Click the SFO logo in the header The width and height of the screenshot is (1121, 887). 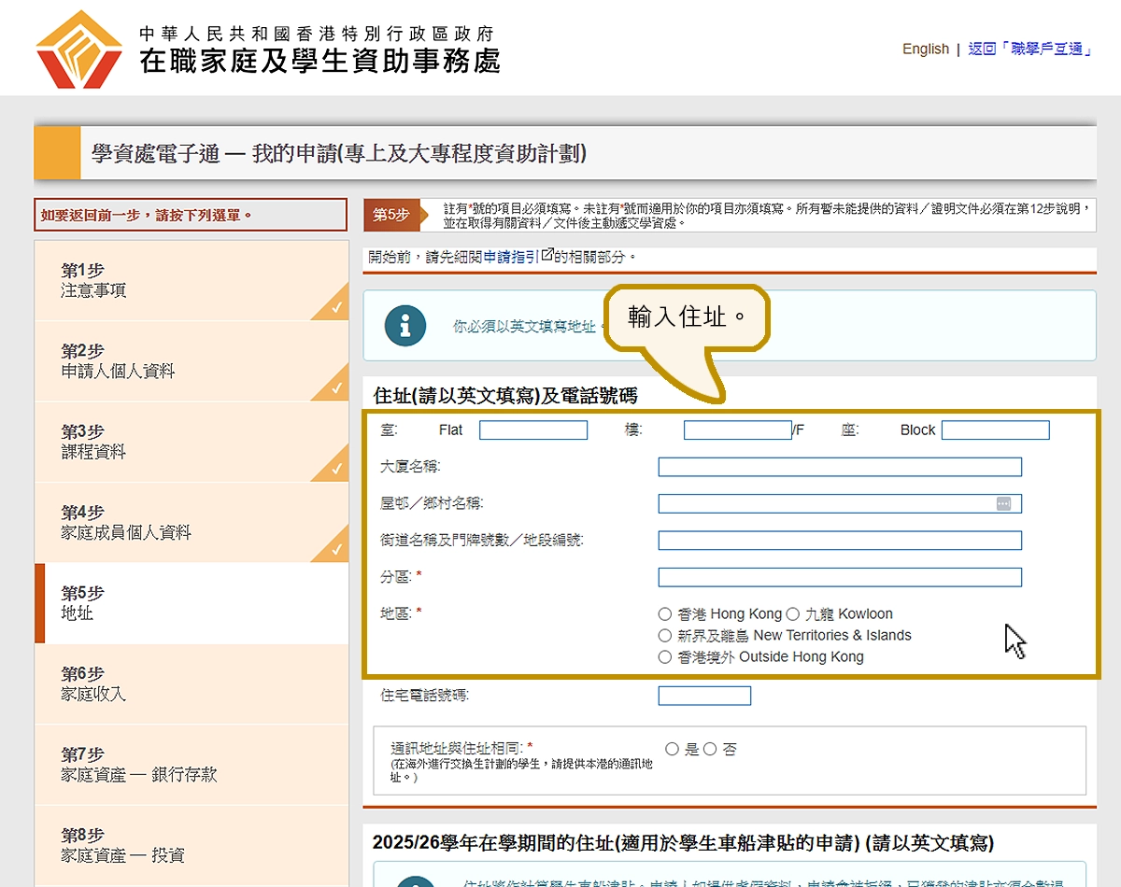point(79,48)
